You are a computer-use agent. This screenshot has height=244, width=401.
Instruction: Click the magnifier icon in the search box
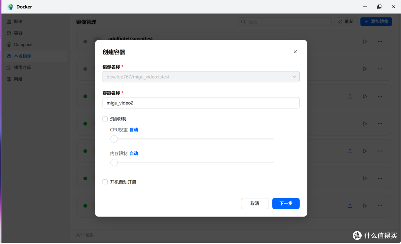coord(244,22)
